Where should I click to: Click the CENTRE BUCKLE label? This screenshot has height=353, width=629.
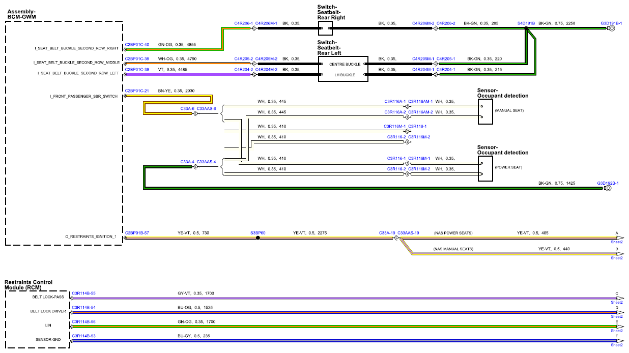pyautogui.click(x=345, y=64)
